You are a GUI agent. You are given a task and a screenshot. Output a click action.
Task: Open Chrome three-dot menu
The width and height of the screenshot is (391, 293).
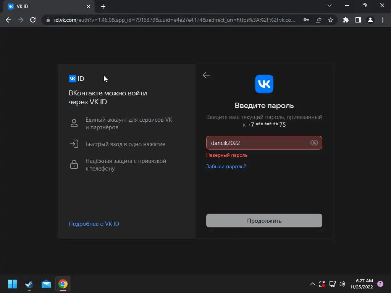383,20
